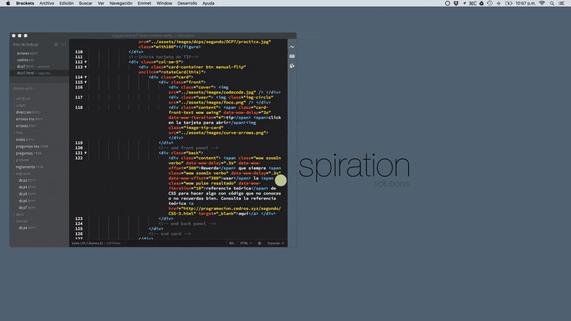571x321 pixels.
Task: Click the linting status circle in status bar
Action: point(259,244)
